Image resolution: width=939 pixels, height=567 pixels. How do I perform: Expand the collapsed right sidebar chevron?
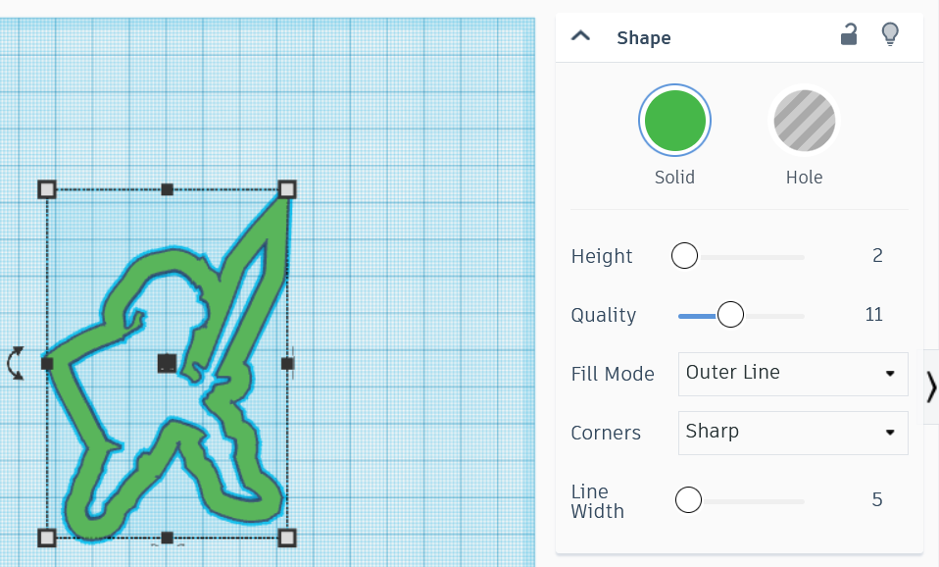pos(931,387)
